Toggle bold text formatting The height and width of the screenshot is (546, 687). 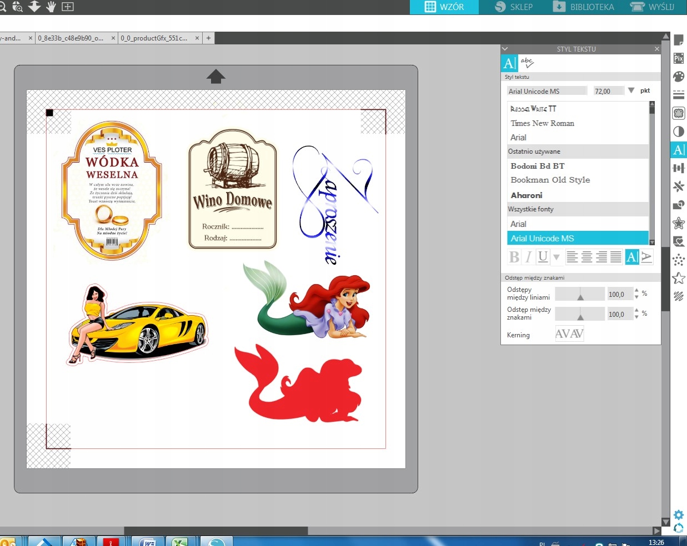coord(514,257)
